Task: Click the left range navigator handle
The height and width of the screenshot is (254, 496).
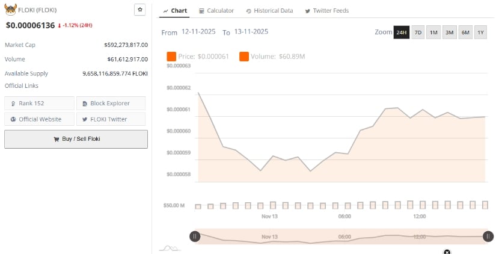Action: 195,237
